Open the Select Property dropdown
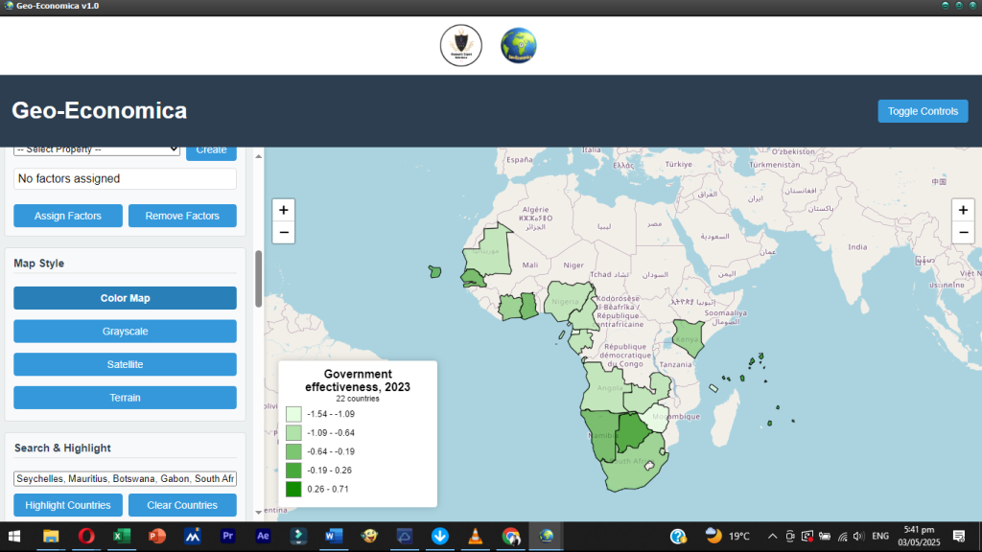 coord(97,149)
